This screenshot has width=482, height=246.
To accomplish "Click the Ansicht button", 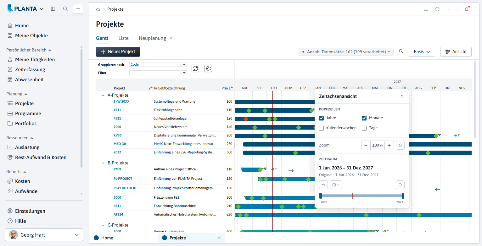I will coord(456,52).
